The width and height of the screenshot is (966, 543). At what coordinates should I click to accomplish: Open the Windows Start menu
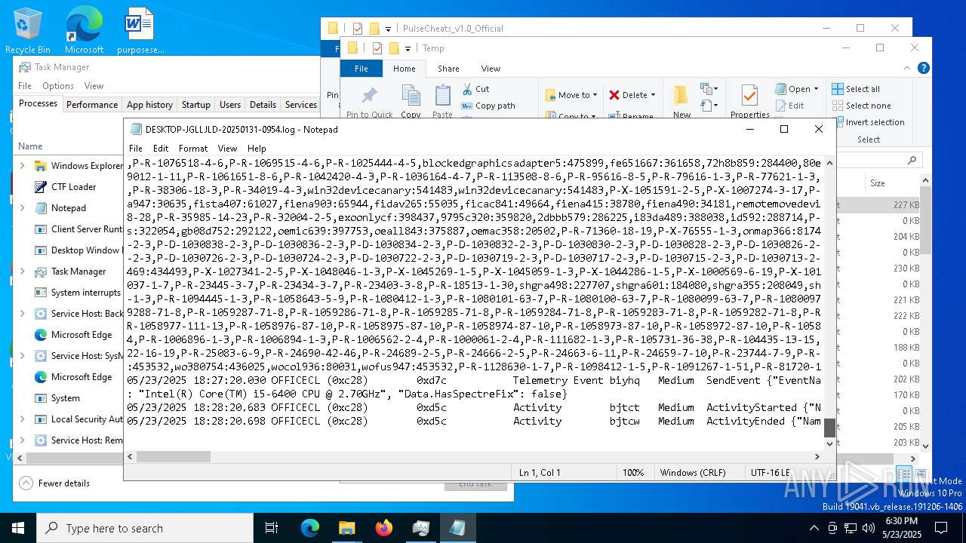tap(18, 528)
